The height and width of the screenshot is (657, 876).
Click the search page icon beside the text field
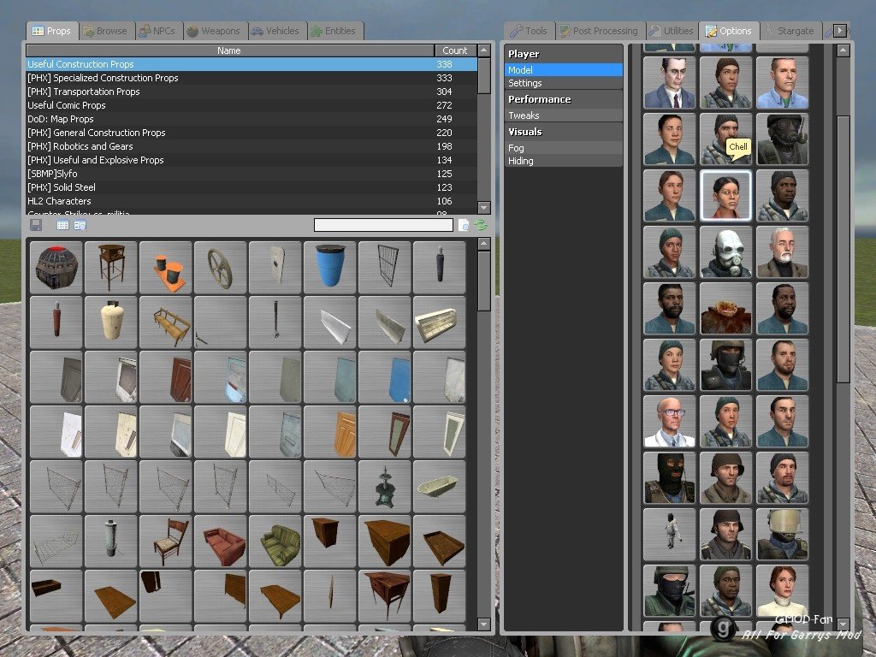[464, 225]
